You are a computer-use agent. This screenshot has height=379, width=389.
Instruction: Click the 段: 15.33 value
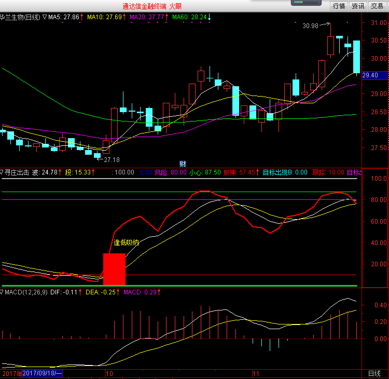pyautogui.click(x=78, y=172)
